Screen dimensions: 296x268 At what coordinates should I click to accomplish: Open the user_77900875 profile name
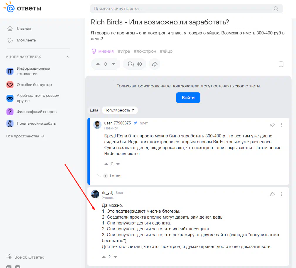[117, 123]
